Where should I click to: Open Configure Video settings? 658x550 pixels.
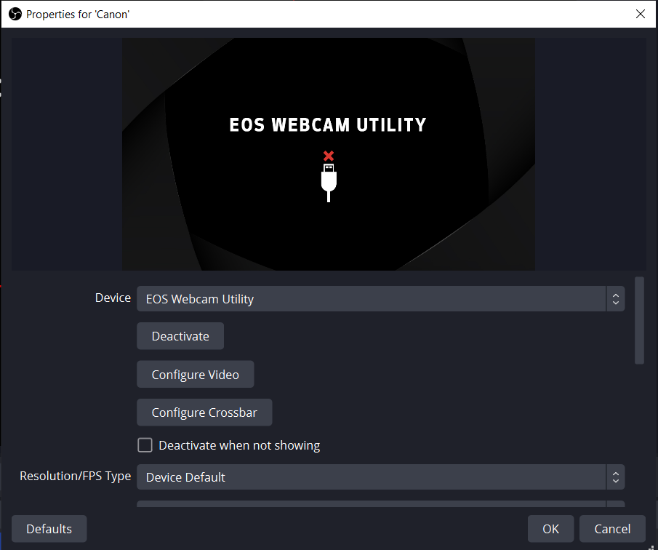coord(195,375)
